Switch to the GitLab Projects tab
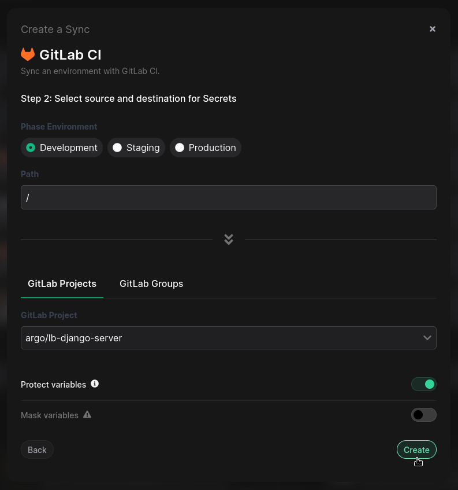 62,283
